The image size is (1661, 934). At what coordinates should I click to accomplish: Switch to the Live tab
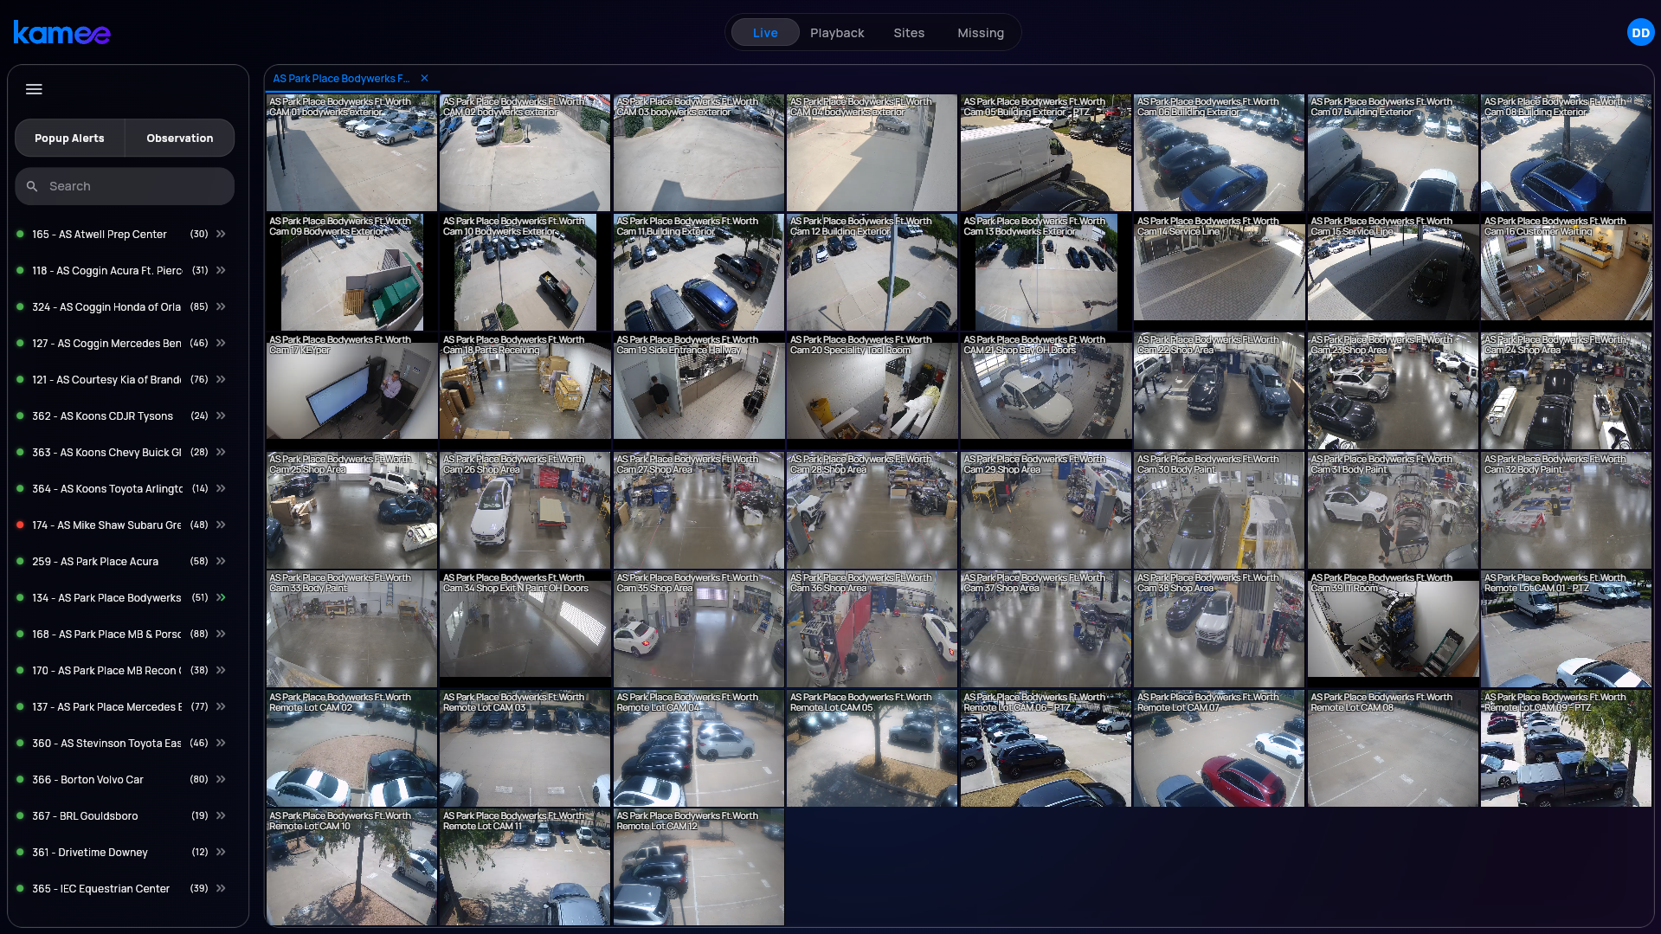(765, 33)
